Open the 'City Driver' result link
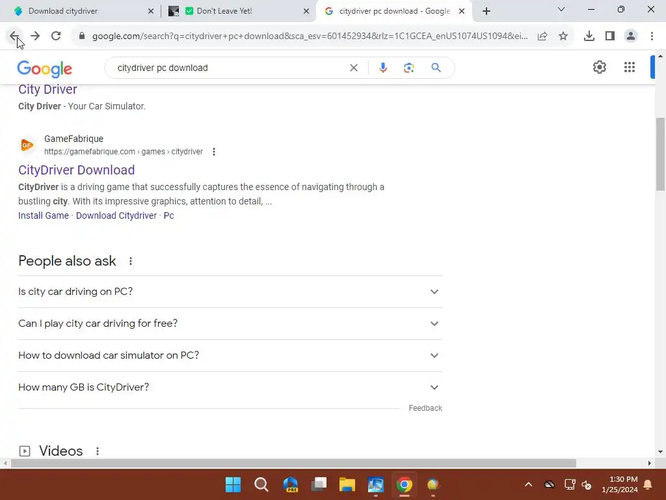 tap(47, 90)
